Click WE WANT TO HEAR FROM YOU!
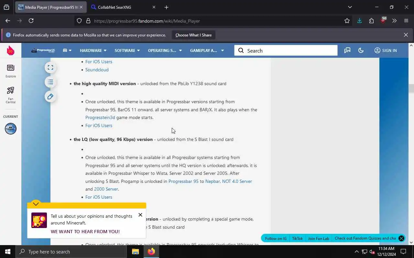The height and width of the screenshot is (258, 414). 85,232
